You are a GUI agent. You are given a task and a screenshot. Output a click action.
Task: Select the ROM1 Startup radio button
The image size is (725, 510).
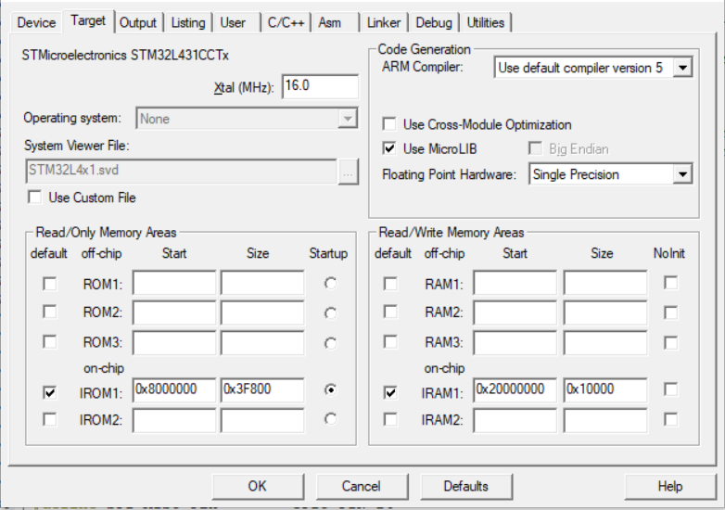330,283
